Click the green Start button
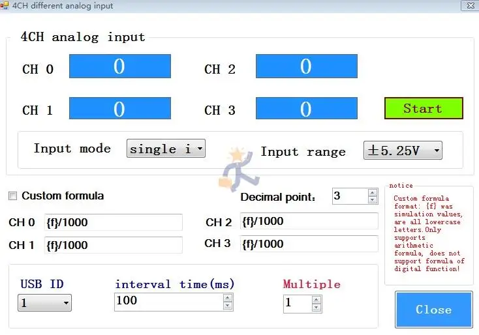This screenshot has width=479, height=335. click(424, 108)
